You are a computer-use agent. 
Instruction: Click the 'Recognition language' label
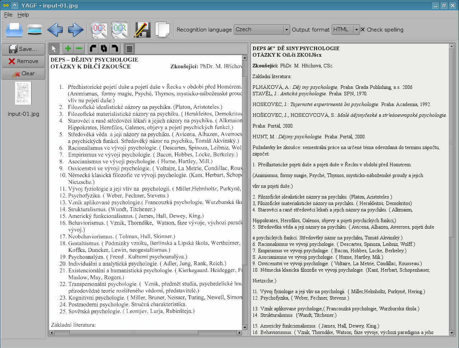tap(204, 30)
